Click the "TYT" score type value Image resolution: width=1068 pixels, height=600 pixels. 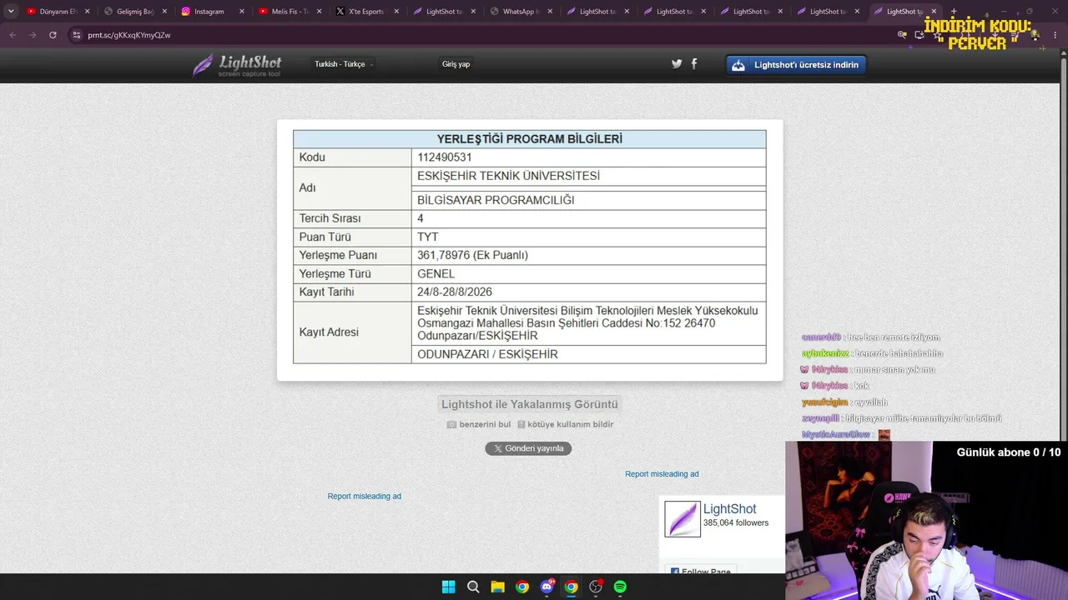(x=428, y=237)
